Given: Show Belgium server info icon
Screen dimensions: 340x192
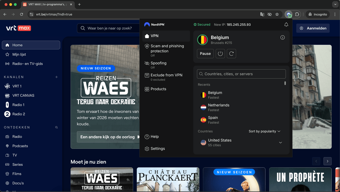Looking at the screenshot, I should pos(283,37).
